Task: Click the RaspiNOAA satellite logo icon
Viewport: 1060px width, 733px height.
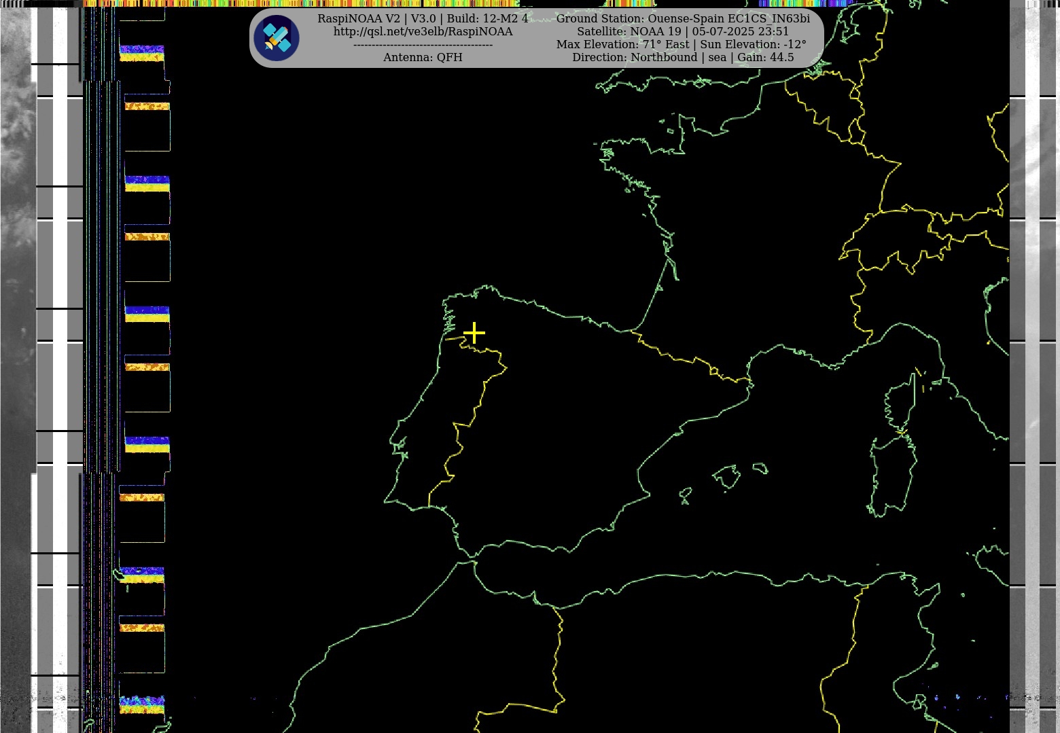Action: click(x=277, y=38)
